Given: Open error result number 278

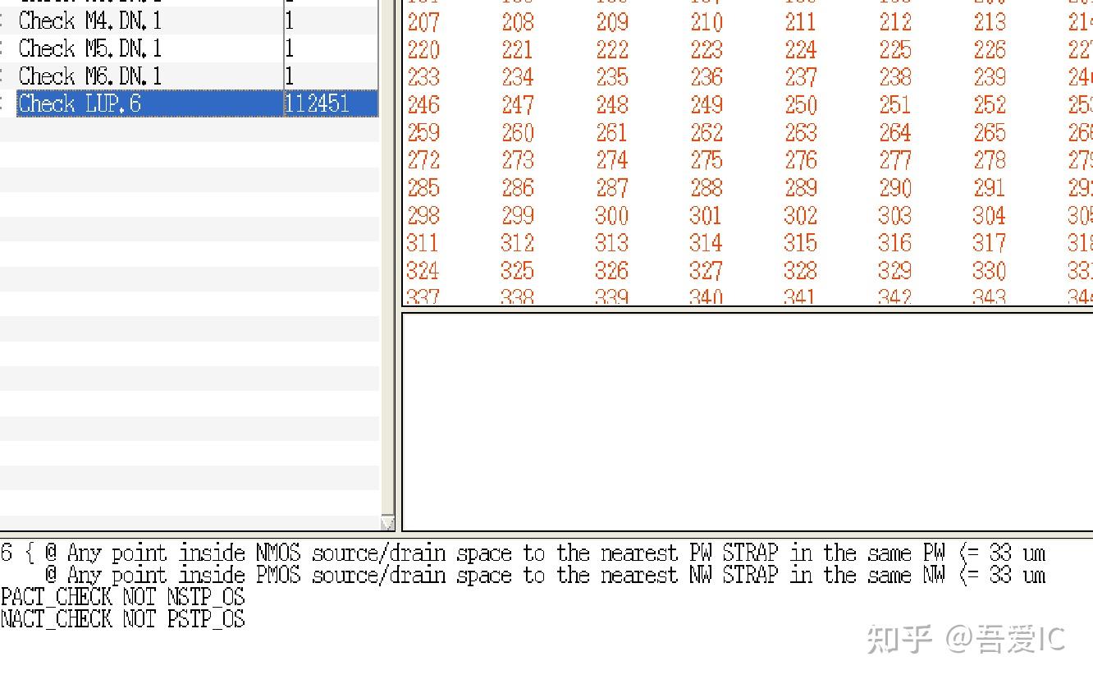Looking at the screenshot, I should [x=989, y=160].
